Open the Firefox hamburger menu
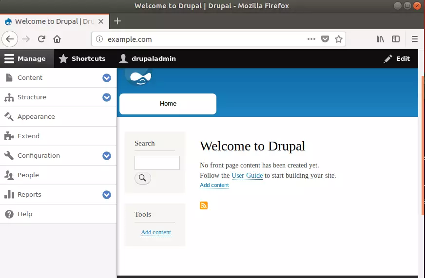The width and height of the screenshot is (425, 278). [414, 39]
